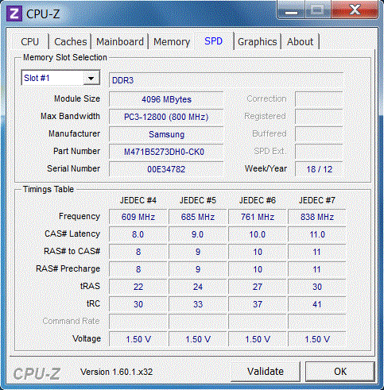
Task: Click the Max Bandwidth label
Action: (70, 116)
